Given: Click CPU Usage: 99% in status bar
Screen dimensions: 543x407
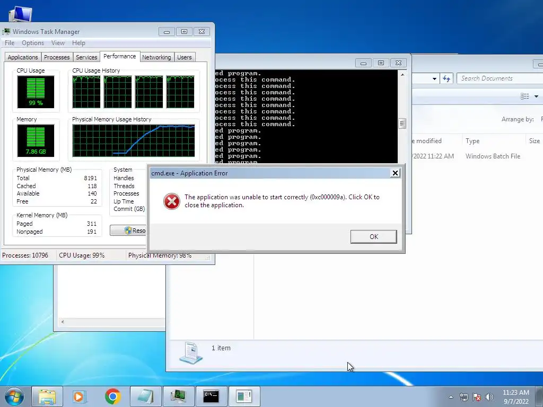Looking at the screenshot, I should coord(82,255).
